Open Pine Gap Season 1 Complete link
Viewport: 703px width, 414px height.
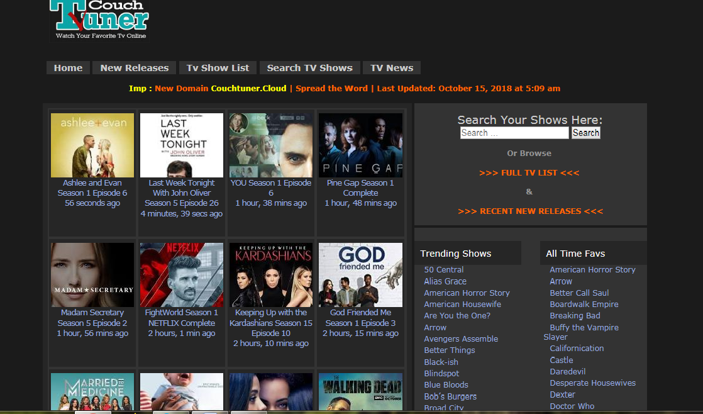point(360,188)
